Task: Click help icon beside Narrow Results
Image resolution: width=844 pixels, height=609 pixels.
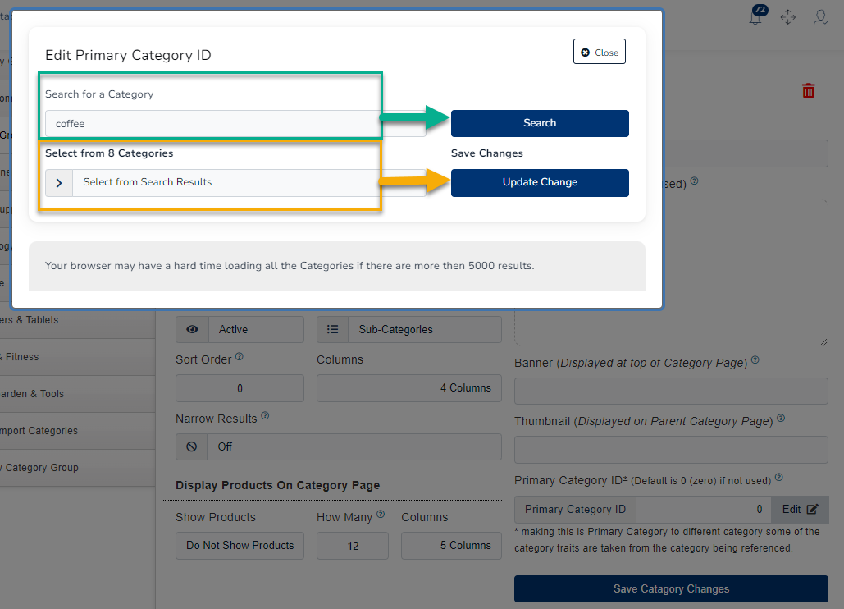Action: [x=265, y=417]
